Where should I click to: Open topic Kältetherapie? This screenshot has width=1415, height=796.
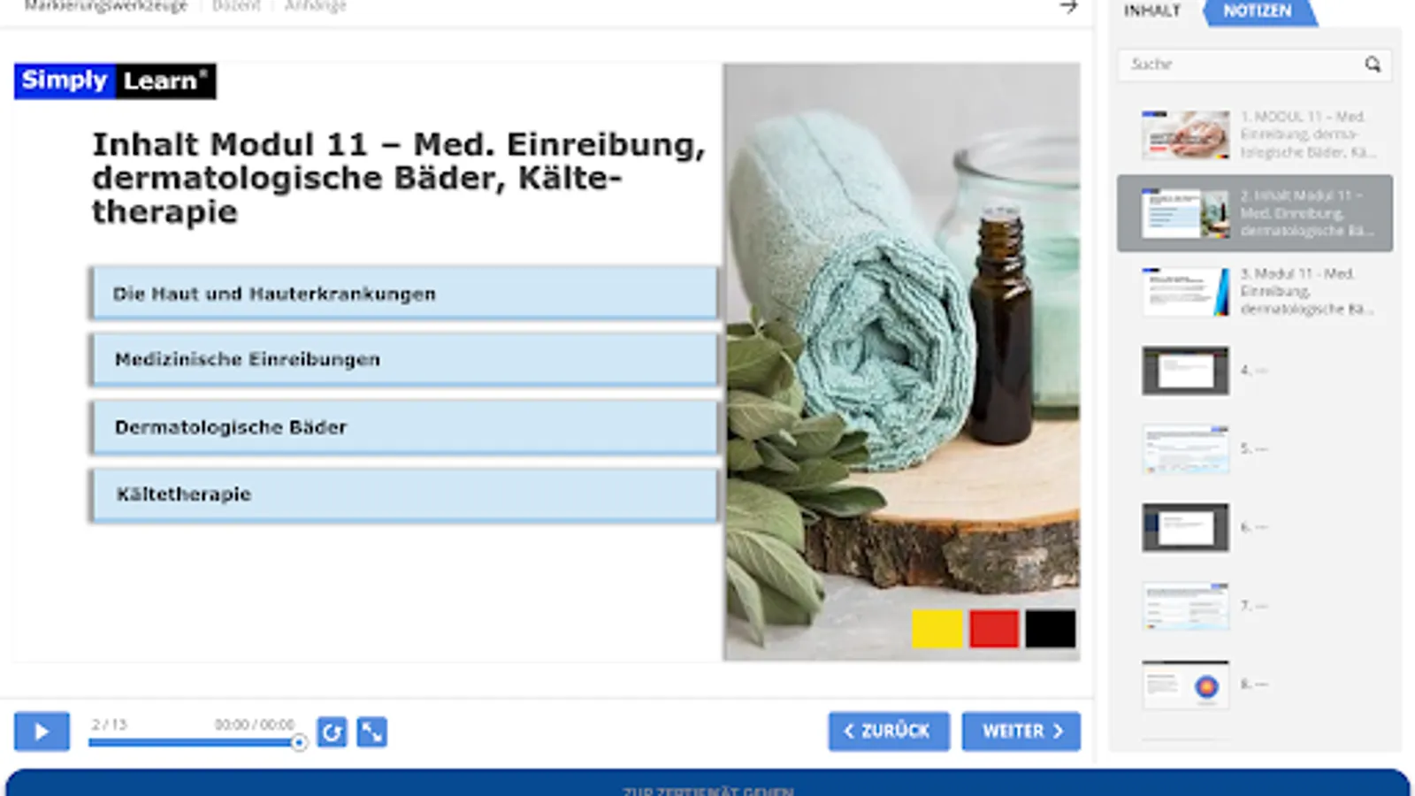click(x=404, y=494)
